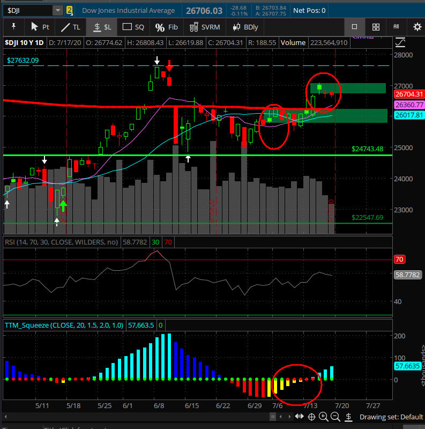Select the Pt pointer tool
Viewport: 425px width, 429px height.
40,27
